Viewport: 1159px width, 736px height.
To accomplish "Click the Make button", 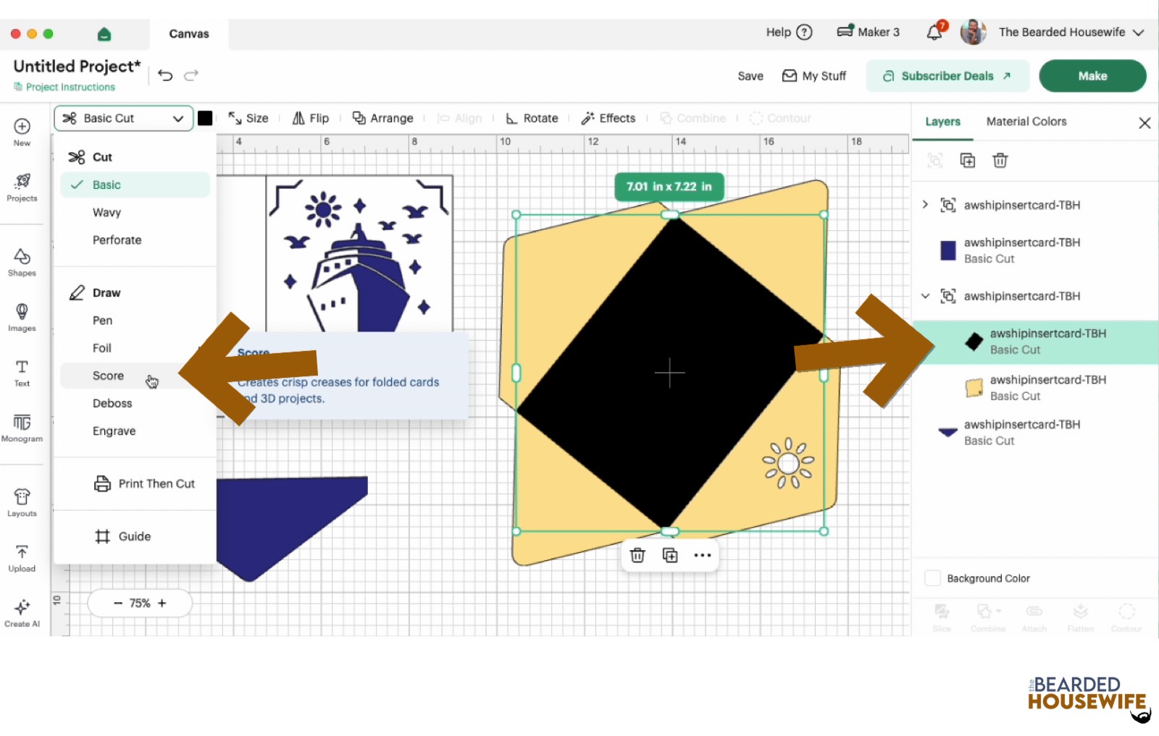I will coord(1092,76).
